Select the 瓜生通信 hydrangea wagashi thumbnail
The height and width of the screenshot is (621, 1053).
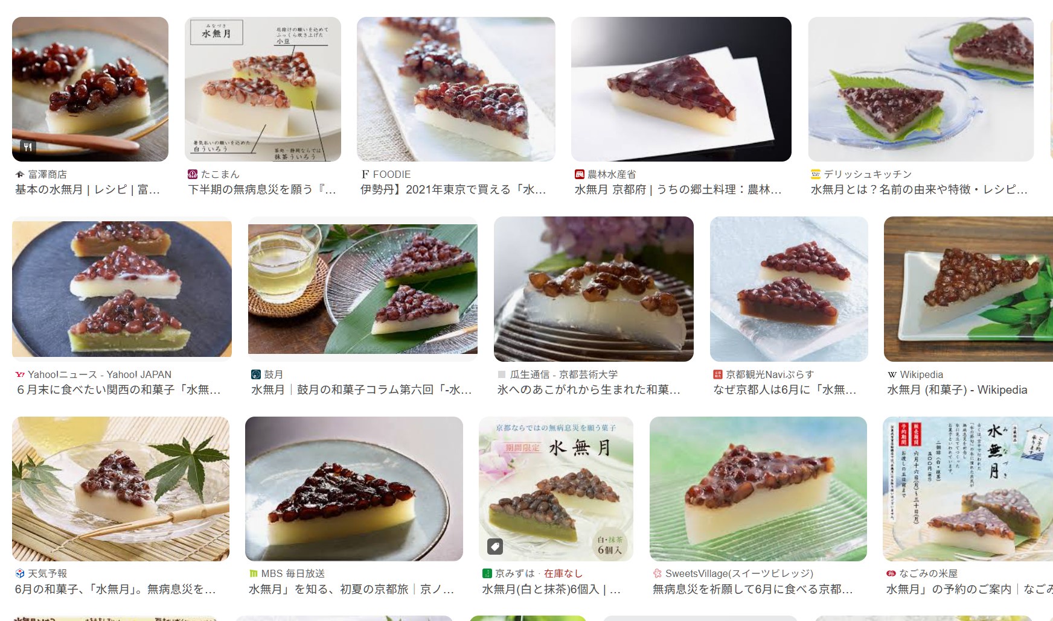tap(594, 289)
